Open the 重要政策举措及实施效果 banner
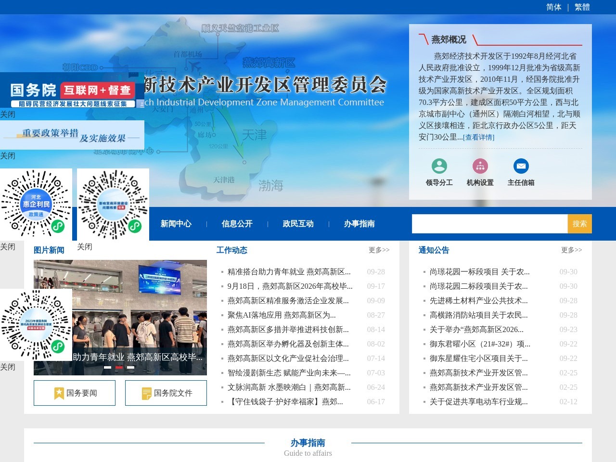 [72, 135]
